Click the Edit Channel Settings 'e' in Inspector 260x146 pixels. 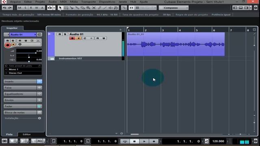click(39, 34)
